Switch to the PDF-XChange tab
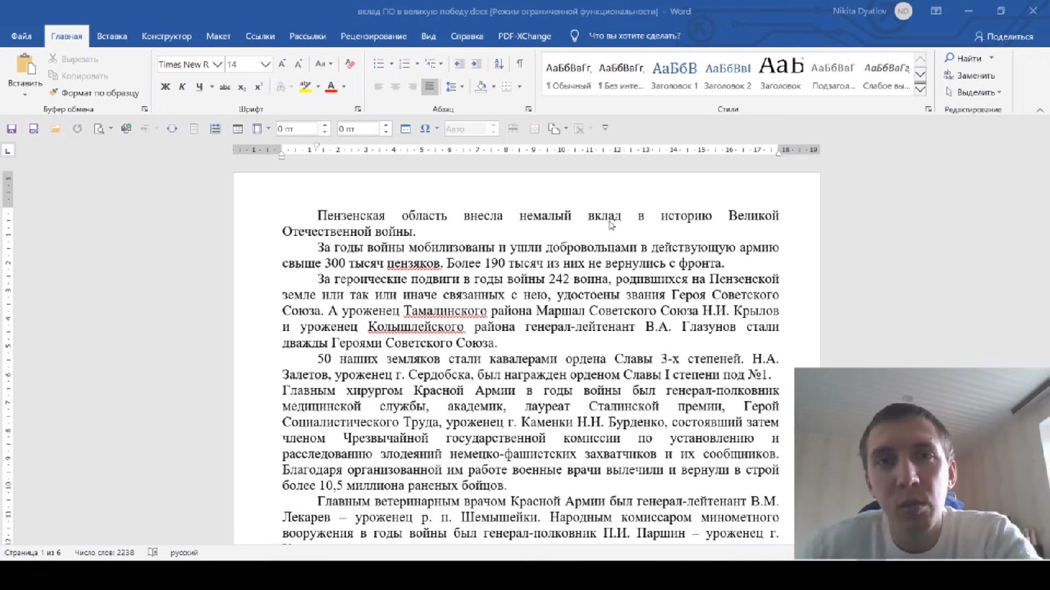Image resolution: width=1050 pixels, height=590 pixels. [524, 36]
